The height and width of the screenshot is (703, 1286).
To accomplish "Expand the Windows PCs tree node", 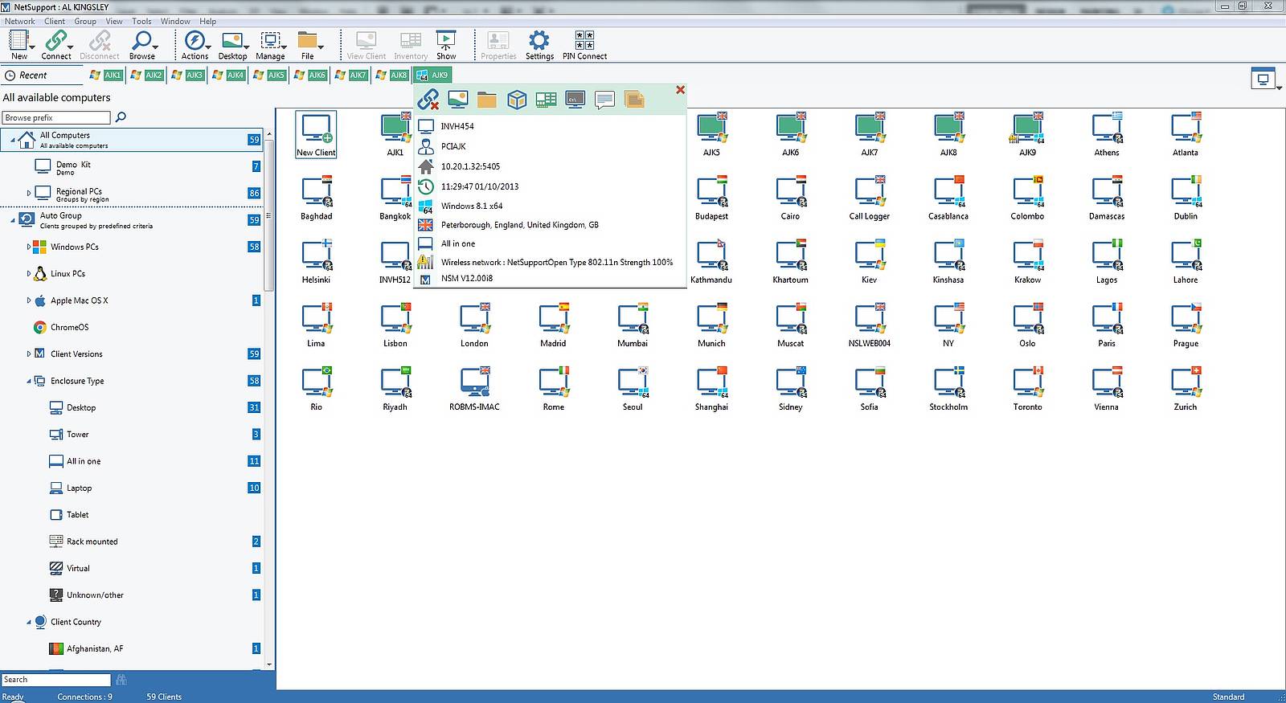I will coord(29,247).
